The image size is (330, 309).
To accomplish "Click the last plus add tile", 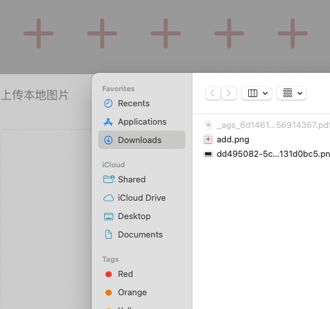I will click(293, 33).
